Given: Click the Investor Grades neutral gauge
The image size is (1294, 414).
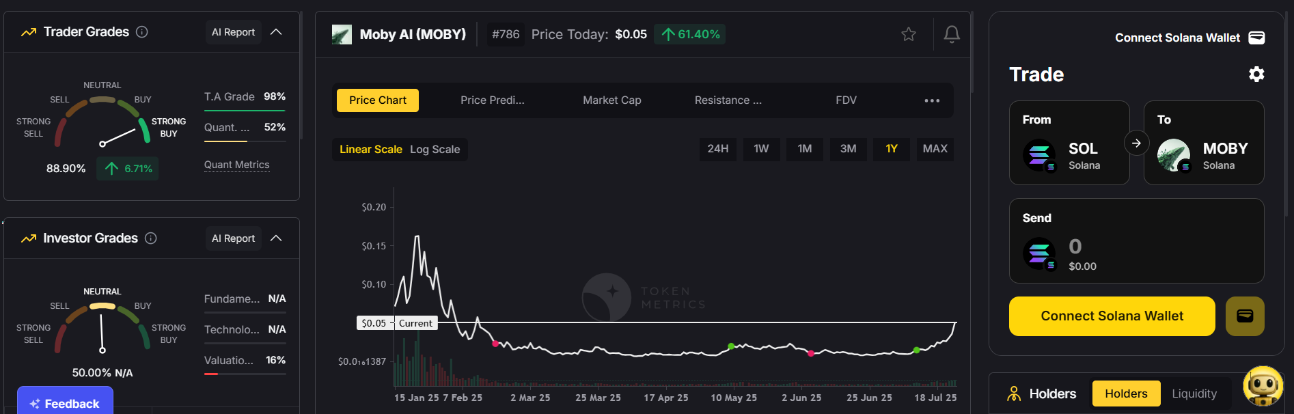Looking at the screenshot, I should click(102, 306).
